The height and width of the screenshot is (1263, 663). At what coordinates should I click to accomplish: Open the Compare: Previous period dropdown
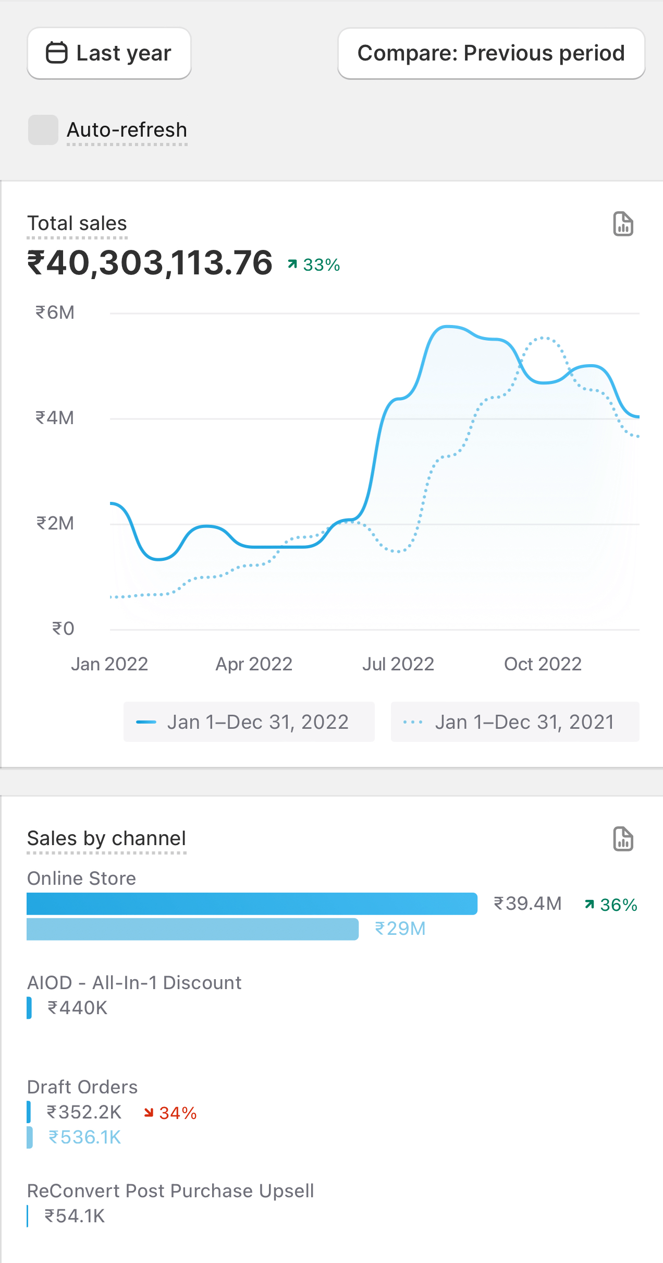coord(491,53)
